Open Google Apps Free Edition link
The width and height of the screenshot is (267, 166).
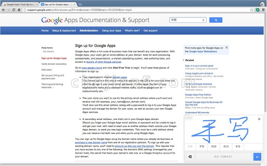click(x=198, y=95)
